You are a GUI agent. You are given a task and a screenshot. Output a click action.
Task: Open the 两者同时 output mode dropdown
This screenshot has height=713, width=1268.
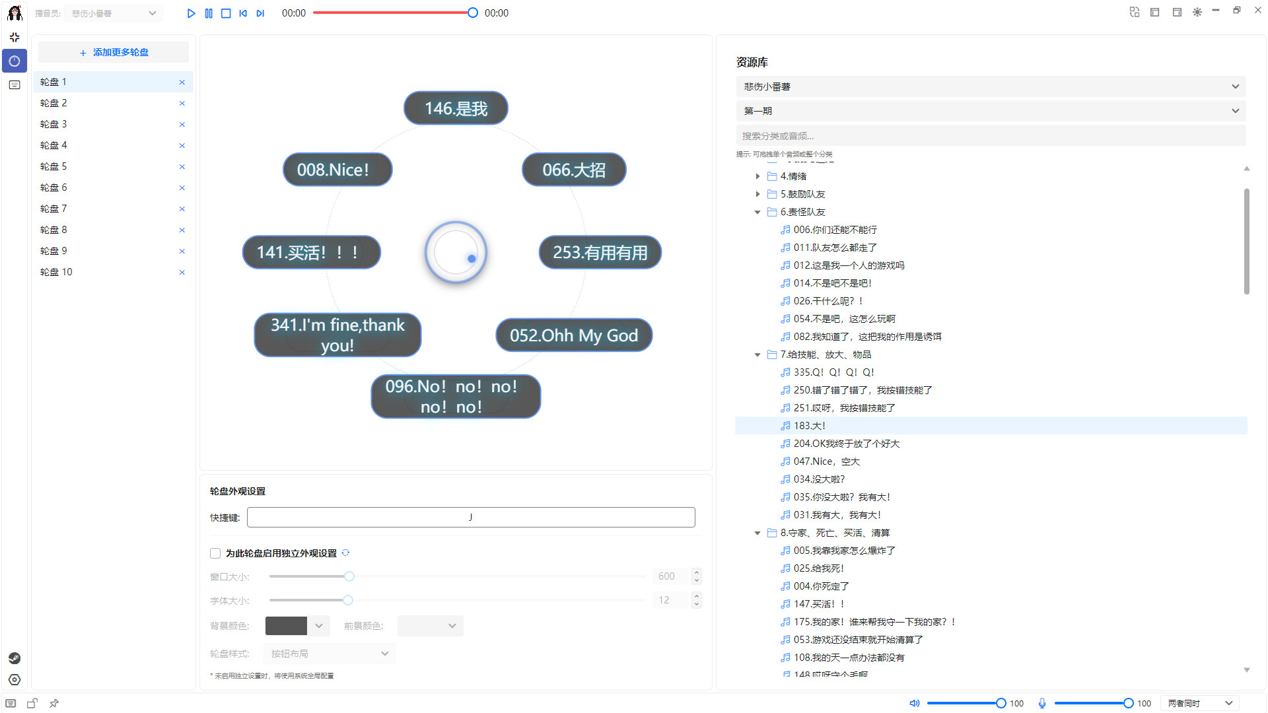click(x=1199, y=703)
